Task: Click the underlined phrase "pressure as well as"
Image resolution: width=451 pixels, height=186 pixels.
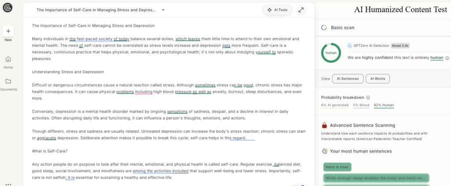Action: click(193, 92)
